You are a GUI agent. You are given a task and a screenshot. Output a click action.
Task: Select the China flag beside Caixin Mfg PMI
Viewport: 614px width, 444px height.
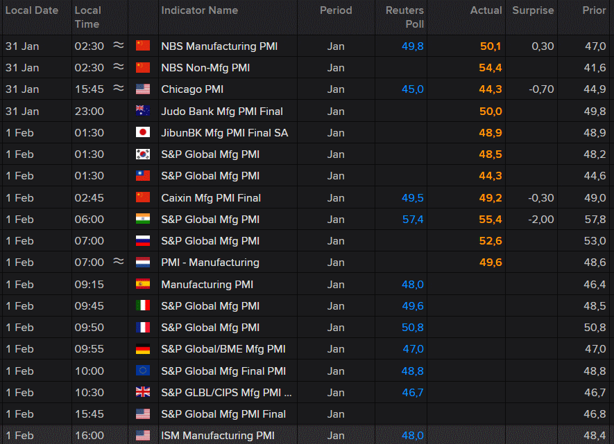tap(142, 197)
